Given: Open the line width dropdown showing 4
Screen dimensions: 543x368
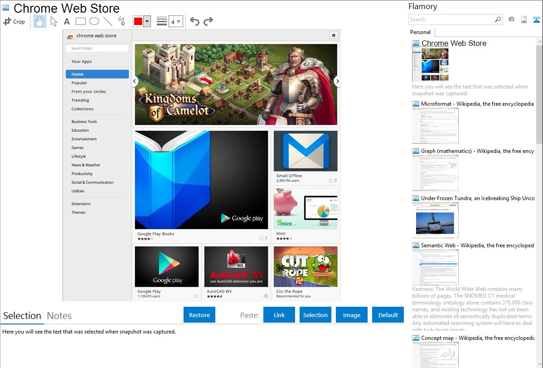Looking at the screenshot, I should 175,21.
